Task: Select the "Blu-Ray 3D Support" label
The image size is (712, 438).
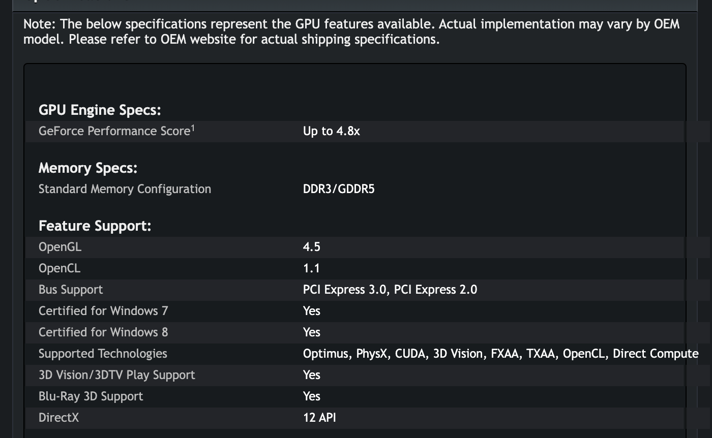Action: click(91, 396)
